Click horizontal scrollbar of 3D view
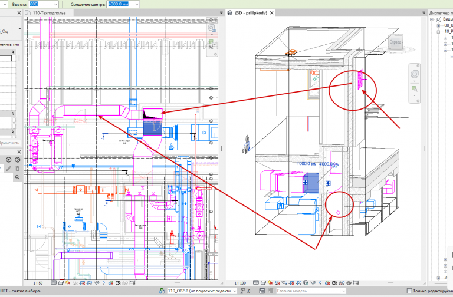This screenshot has height=297, width=453. pyautogui.click(x=390, y=283)
